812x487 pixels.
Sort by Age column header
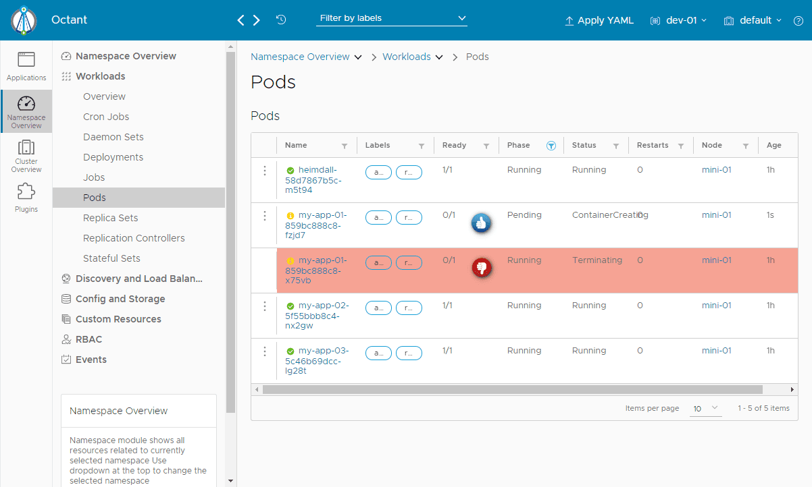point(774,146)
